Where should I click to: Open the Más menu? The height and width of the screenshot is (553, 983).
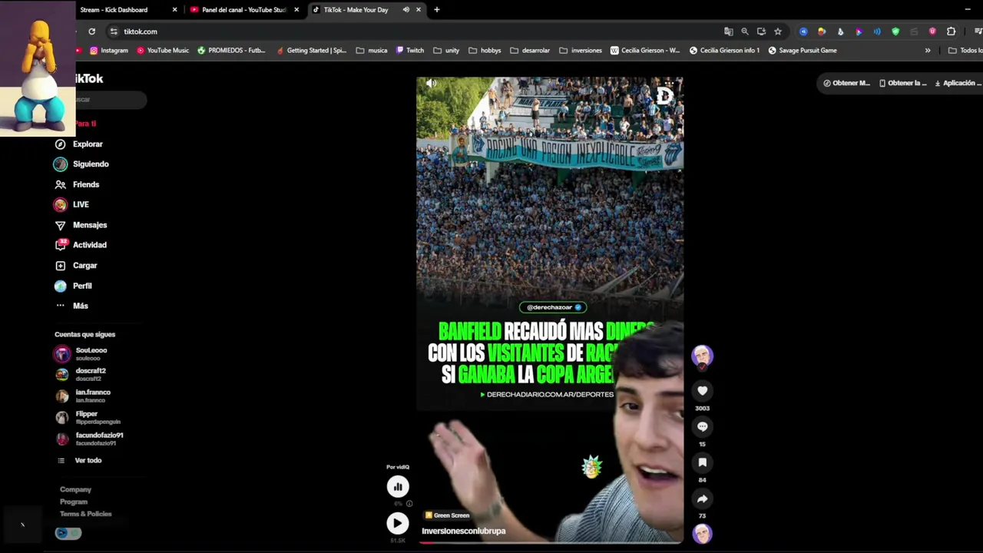[x=71, y=306]
